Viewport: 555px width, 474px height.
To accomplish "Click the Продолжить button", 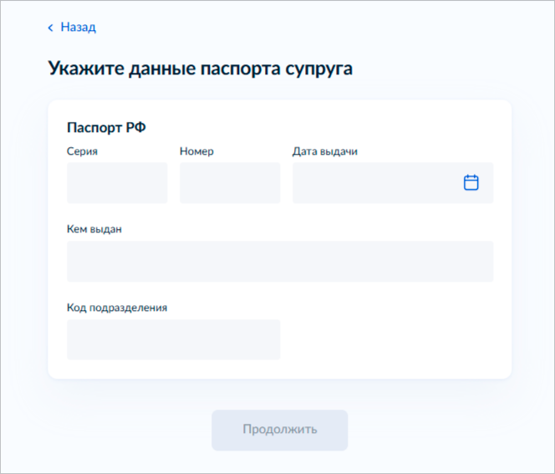I will (x=280, y=430).
